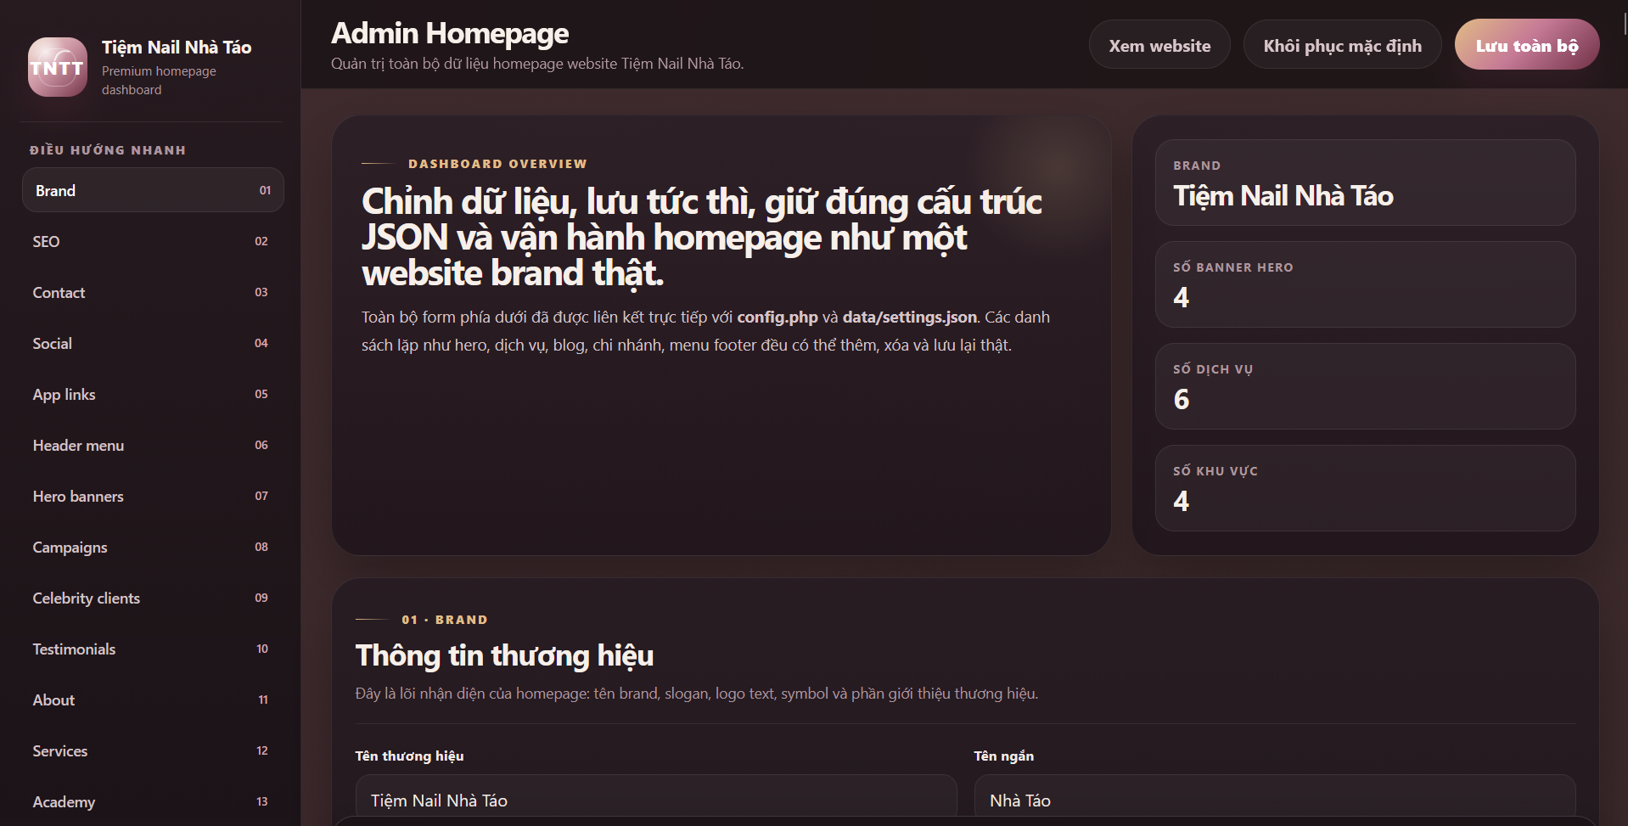Go to the SEO section
Image resolution: width=1628 pixels, height=826 pixels.
coord(153,241)
